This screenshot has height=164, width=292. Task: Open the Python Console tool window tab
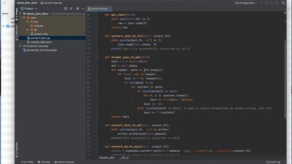(x=64, y=162)
